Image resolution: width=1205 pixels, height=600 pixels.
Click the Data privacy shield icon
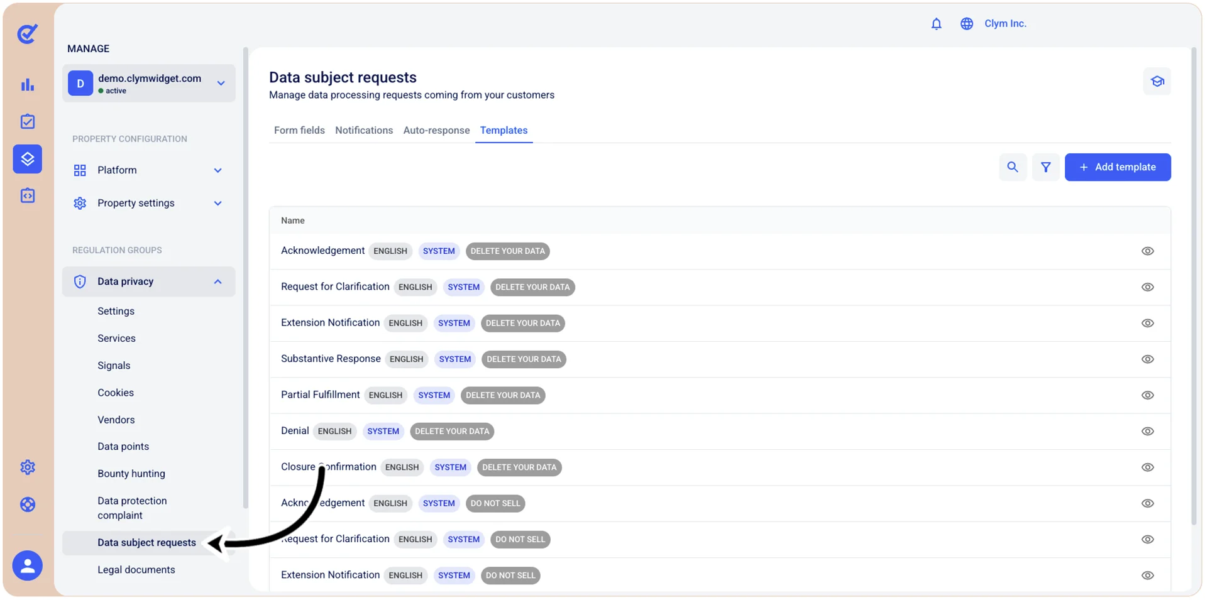80,281
